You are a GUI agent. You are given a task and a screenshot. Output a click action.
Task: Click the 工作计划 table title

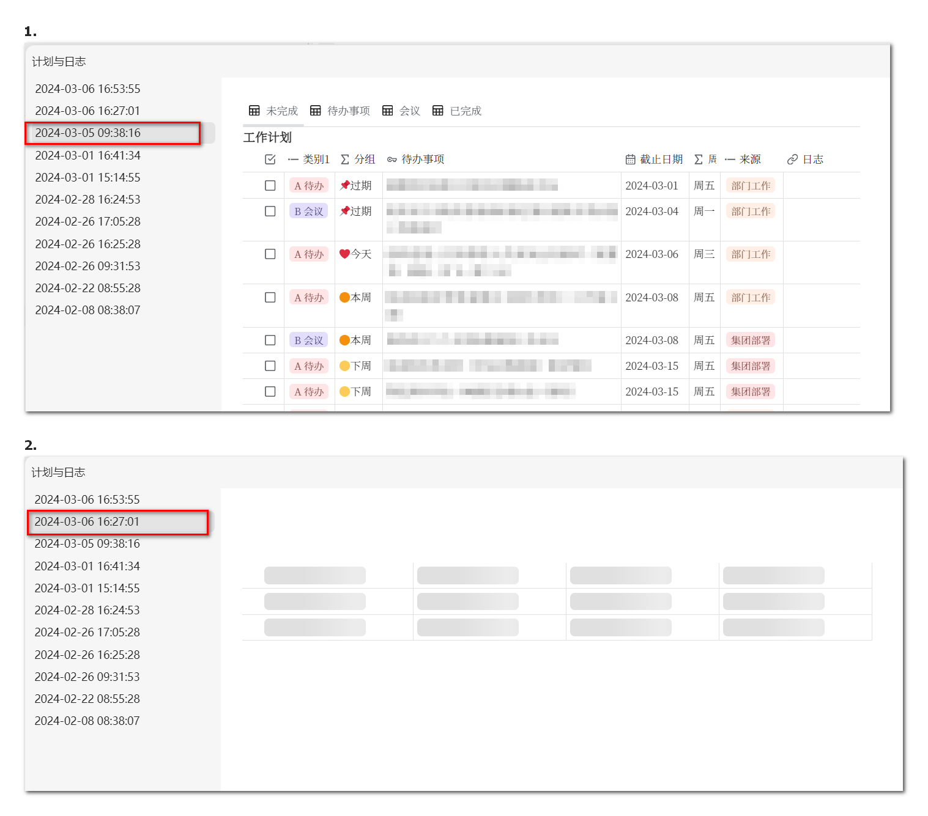click(267, 138)
